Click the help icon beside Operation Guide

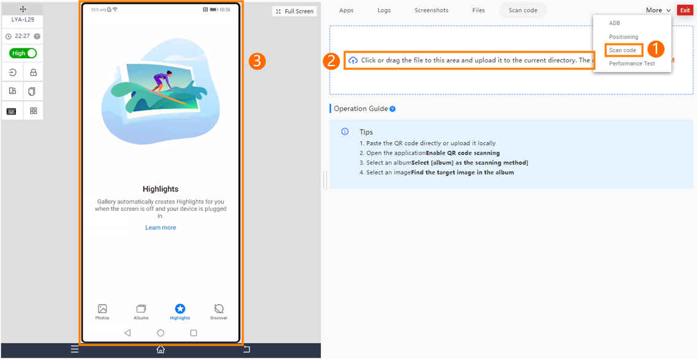(x=393, y=108)
